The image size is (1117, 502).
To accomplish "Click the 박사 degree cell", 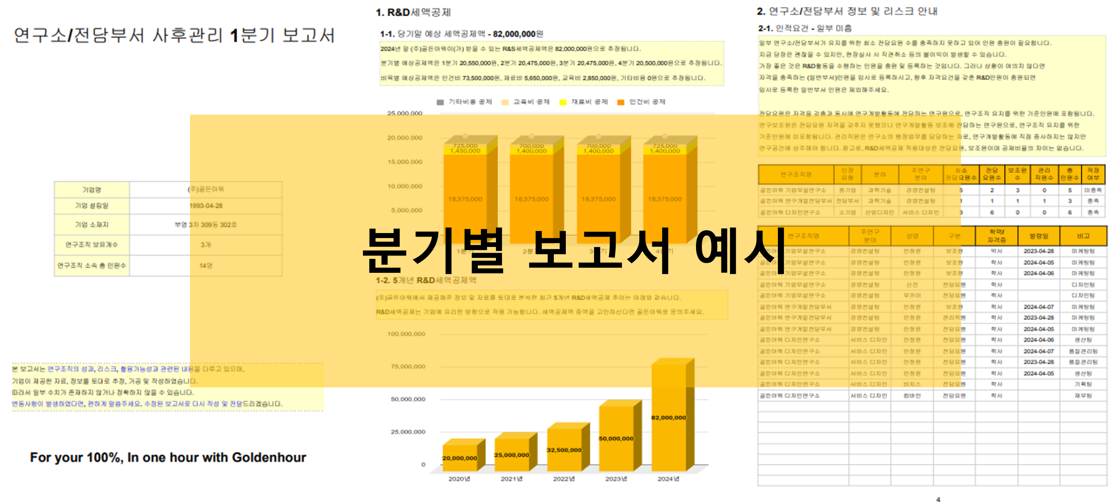I will (996, 251).
